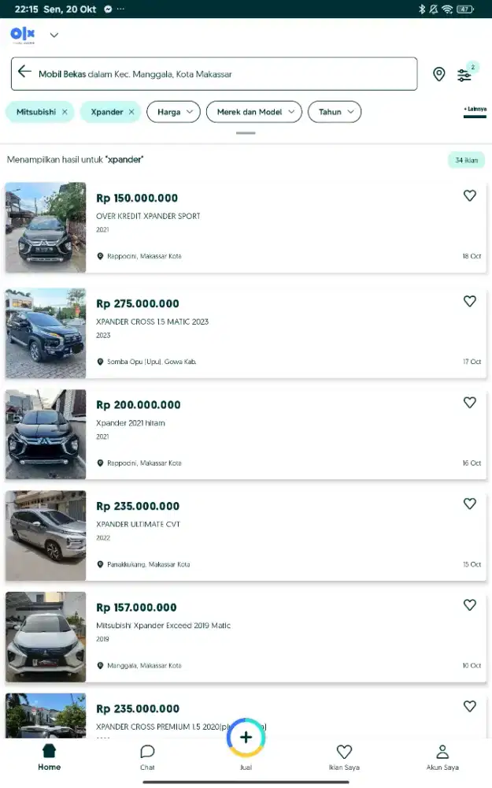Open the Chat tab
The width and height of the screenshot is (492, 788).
147,756
